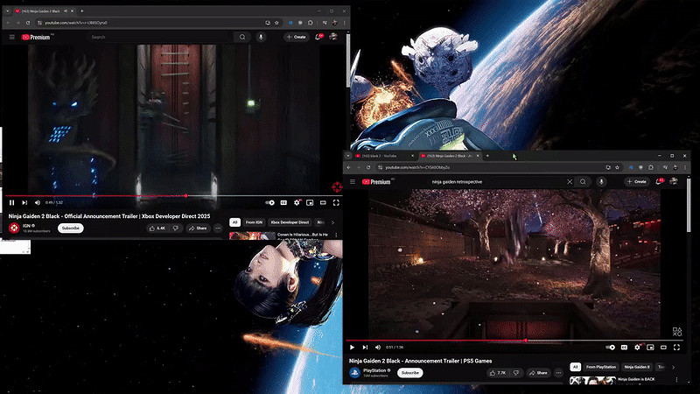Toggle subtitles in the PlayStation video player
Viewport: 700px width, 394px height.
[625, 348]
